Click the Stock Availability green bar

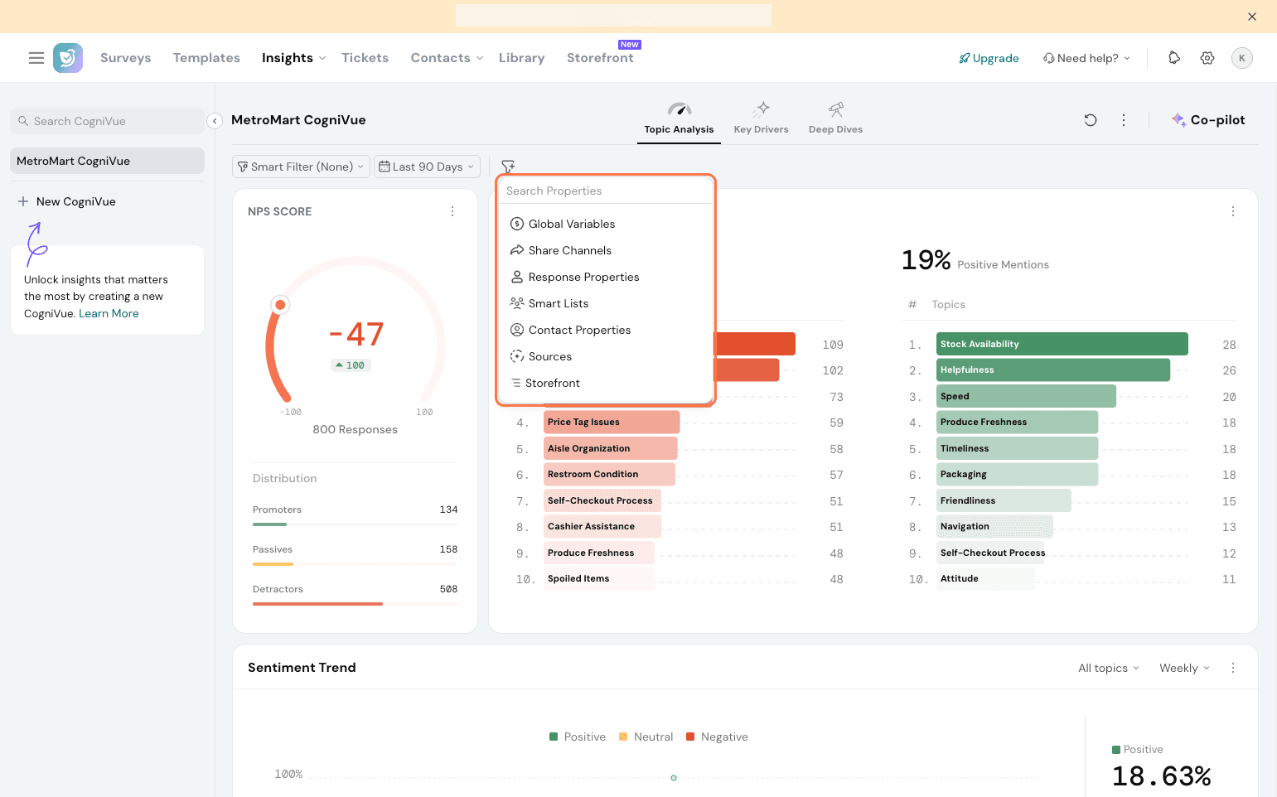tap(1062, 344)
